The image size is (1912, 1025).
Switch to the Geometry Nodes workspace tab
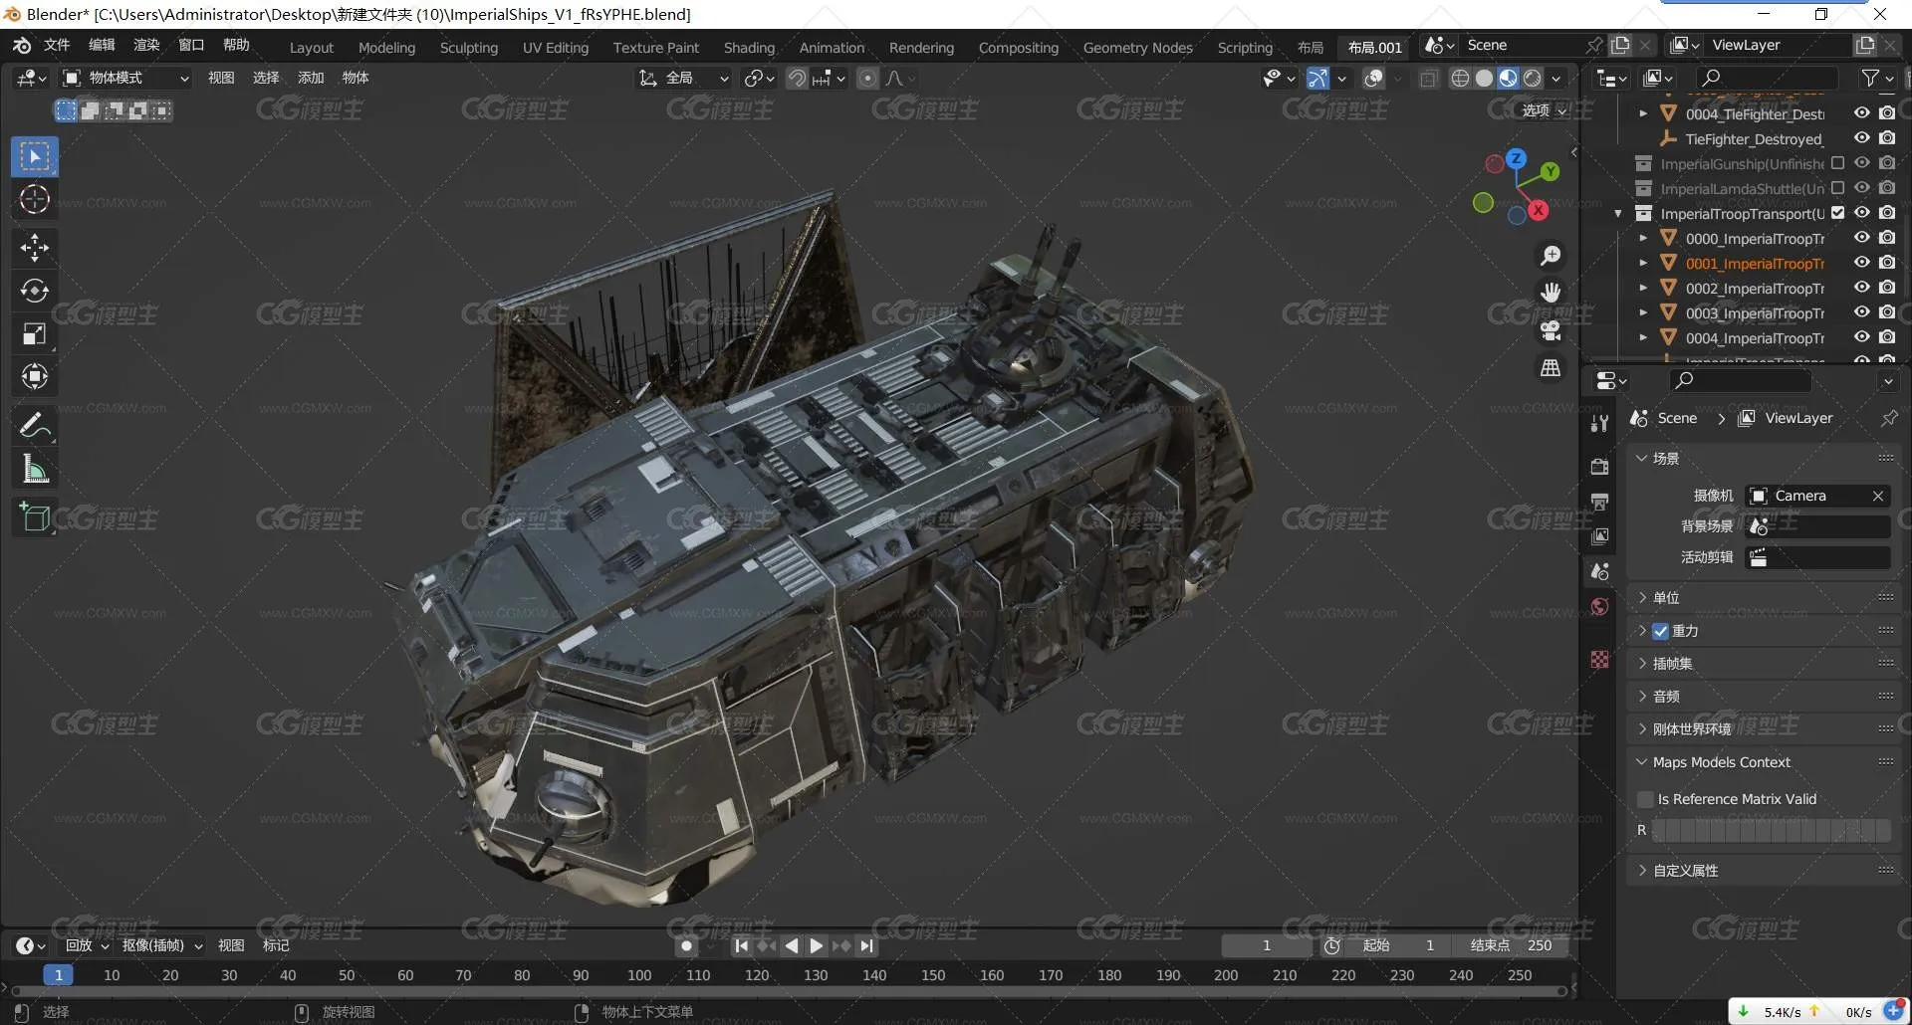(1137, 47)
